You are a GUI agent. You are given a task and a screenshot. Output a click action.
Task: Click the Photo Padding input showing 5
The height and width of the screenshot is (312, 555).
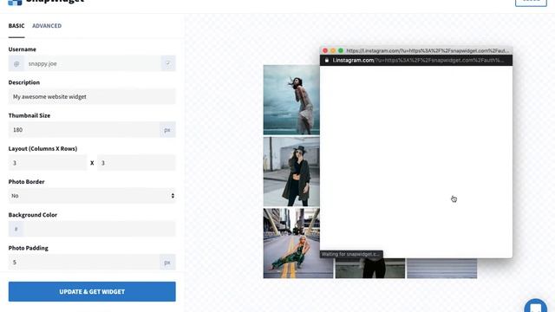tap(84, 262)
